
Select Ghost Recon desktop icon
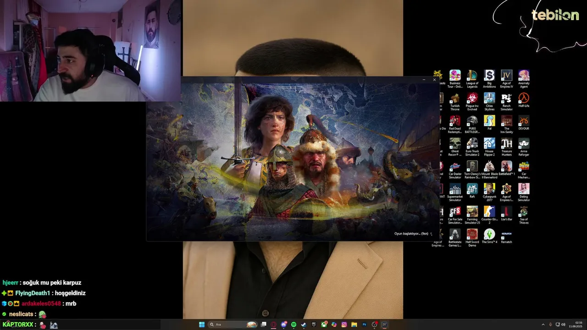coord(455,147)
